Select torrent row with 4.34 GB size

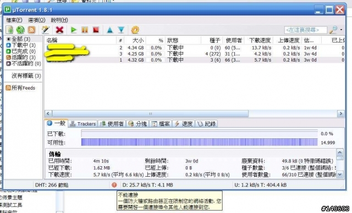pyautogui.click(x=195, y=48)
